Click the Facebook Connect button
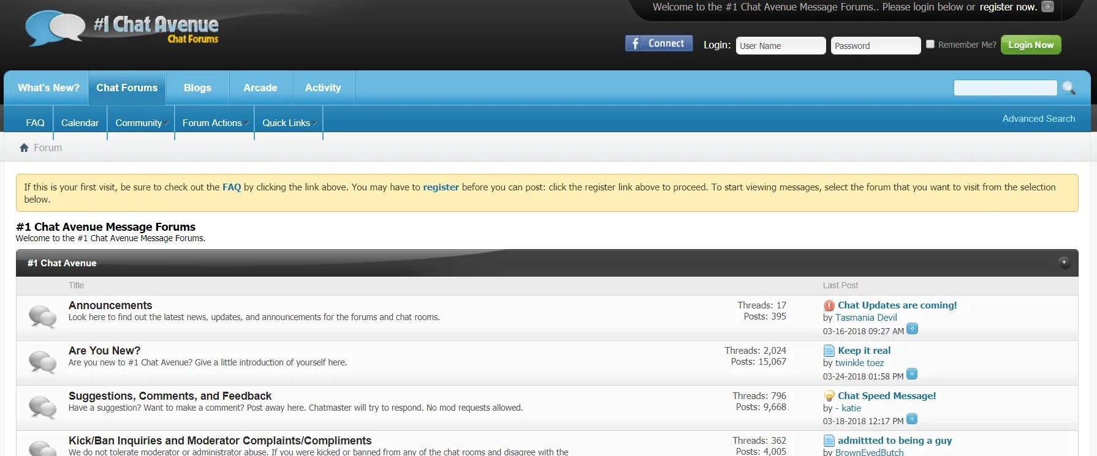Viewport: 1097px width, 456px height. [659, 43]
